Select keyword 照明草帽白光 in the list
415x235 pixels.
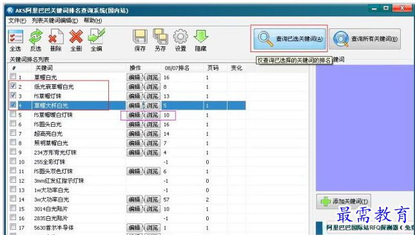[x=51, y=143]
